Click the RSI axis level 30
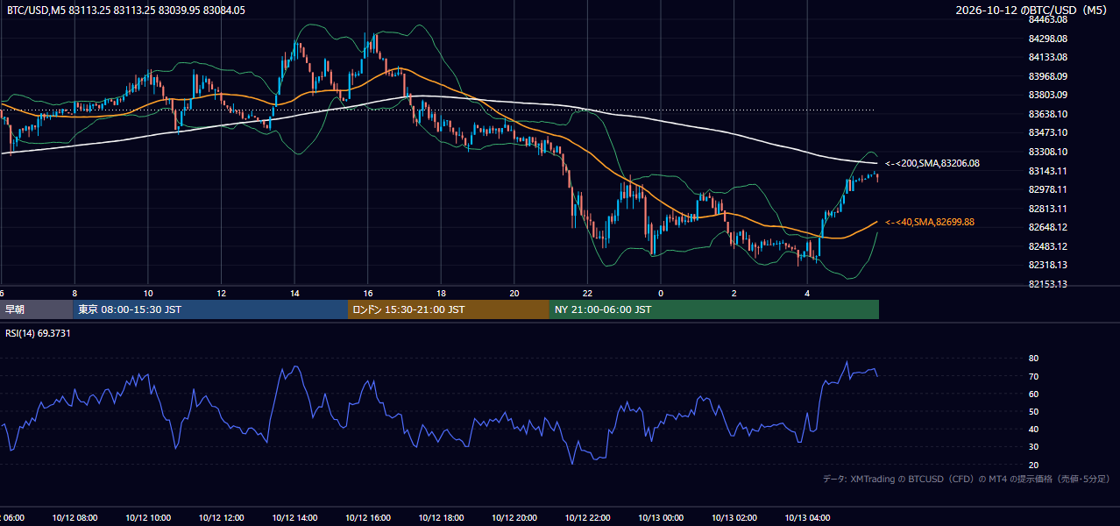 pyautogui.click(x=1033, y=447)
